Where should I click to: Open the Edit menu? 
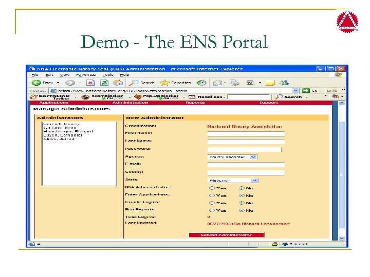pos(49,75)
